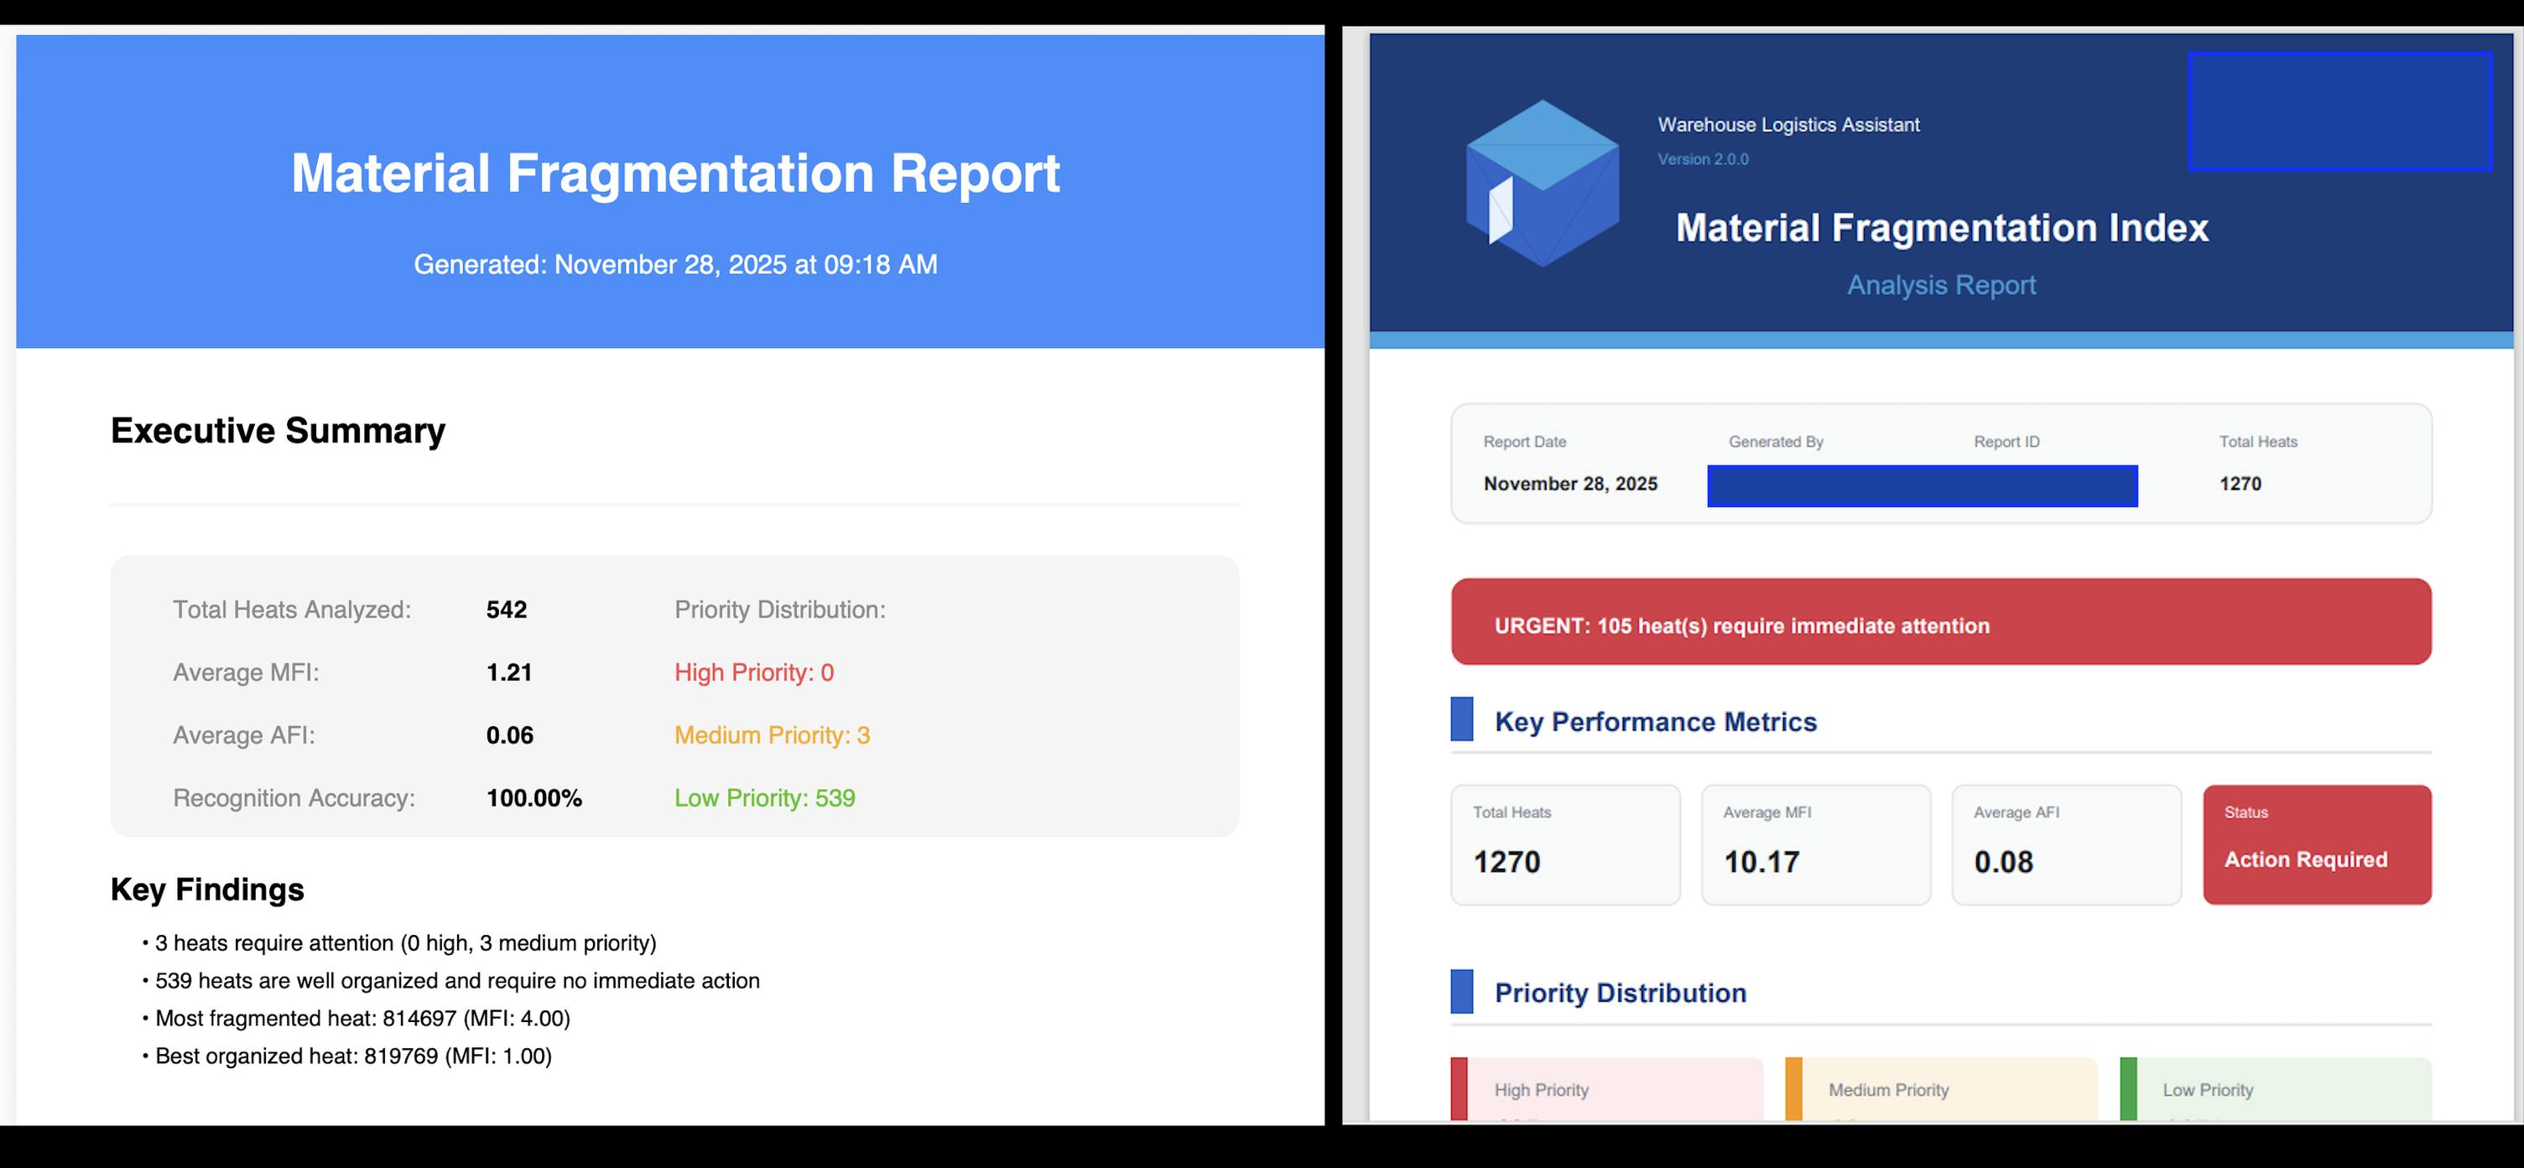Click 'High Priority: 0' in red
Image resolution: width=2524 pixels, height=1168 pixels.
tap(754, 672)
